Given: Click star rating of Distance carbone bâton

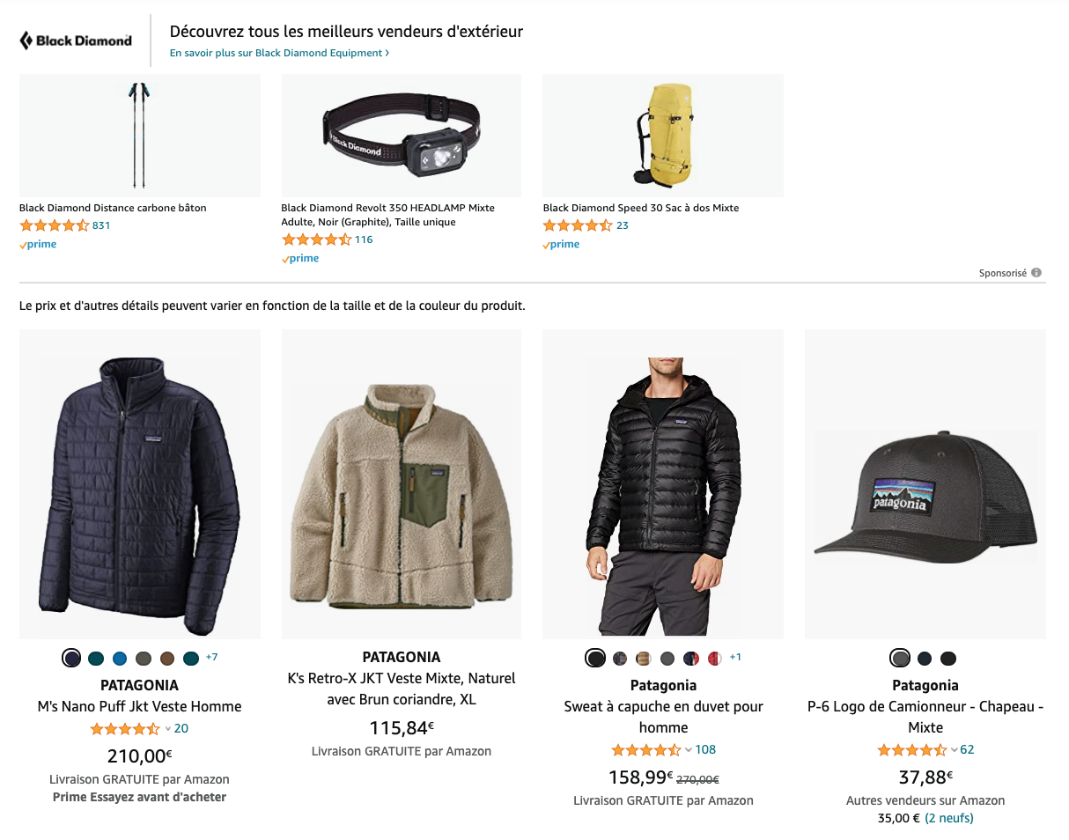Looking at the screenshot, I should 54,225.
